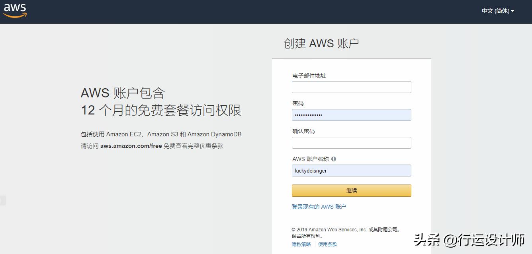Open the 中文 (简体) language dropdown
The width and height of the screenshot is (532, 254).
click(x=498, y=11)
